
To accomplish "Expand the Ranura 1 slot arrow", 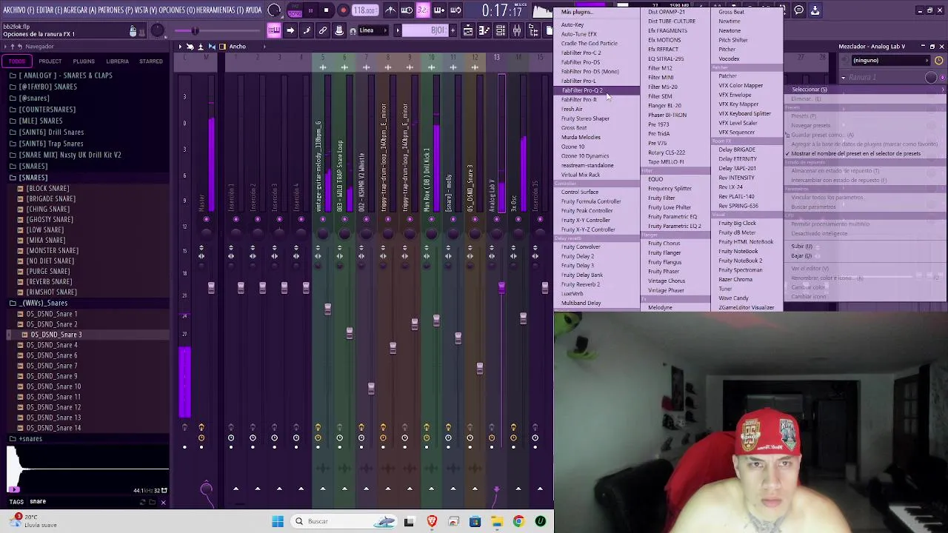I will point(843,77).
